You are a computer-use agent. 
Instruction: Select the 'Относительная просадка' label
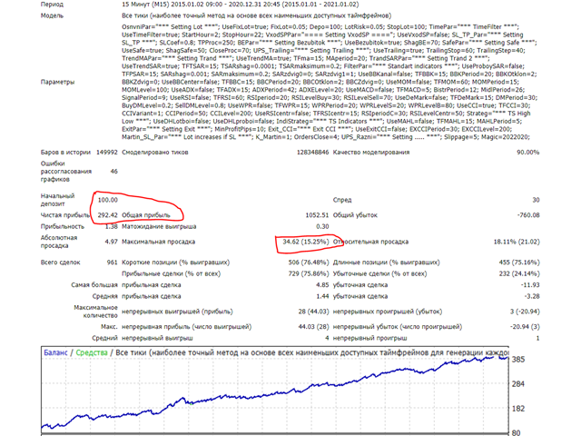point(370,242)
